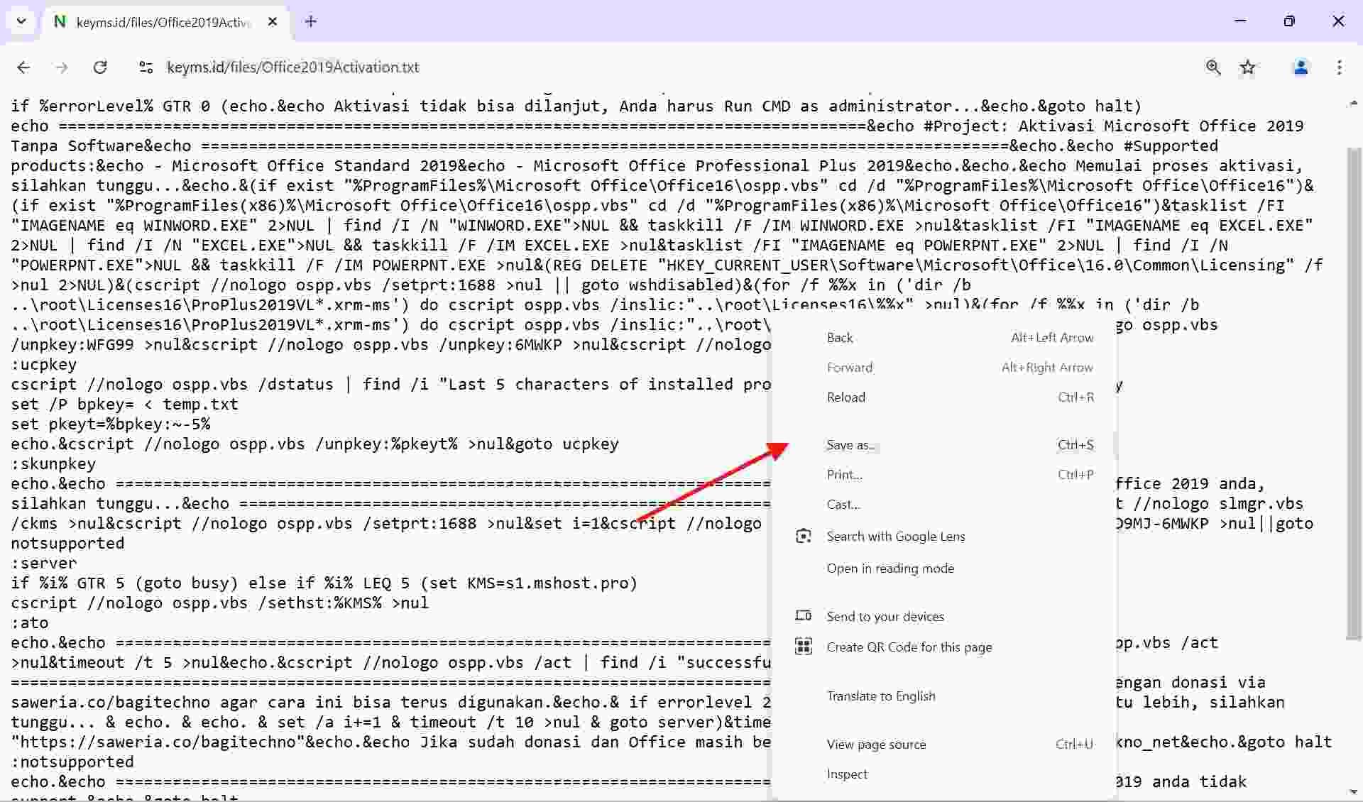Open new tab with plus icon
The height and width of the screenshot is (802, 1363).
click(x=310, y=21)
